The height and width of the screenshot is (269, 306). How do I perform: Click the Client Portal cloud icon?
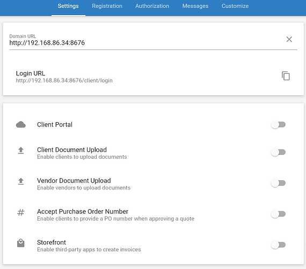21,125
